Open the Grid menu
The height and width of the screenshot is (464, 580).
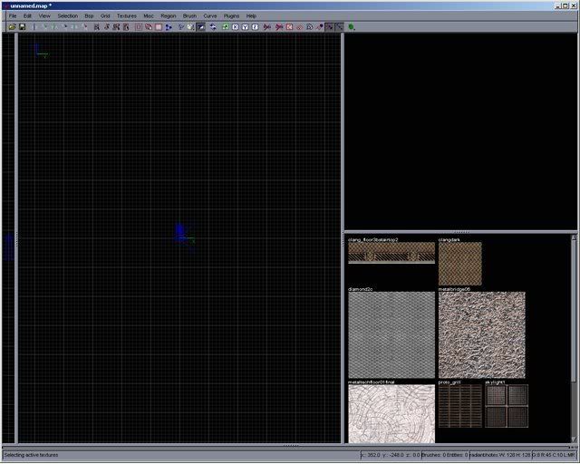pos(105,16)
